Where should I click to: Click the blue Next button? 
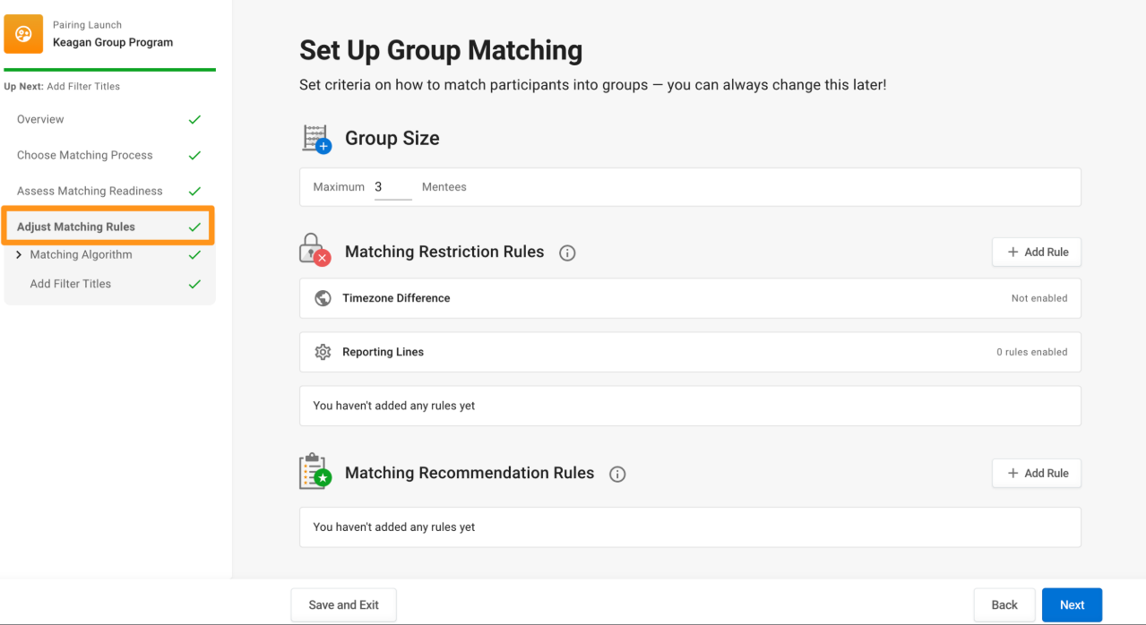coord(1072,605)
